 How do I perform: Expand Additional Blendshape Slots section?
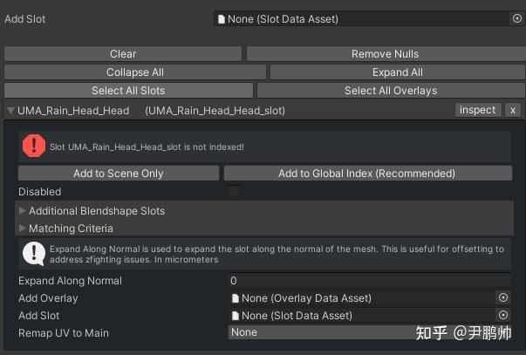click(x=23, y=211)
